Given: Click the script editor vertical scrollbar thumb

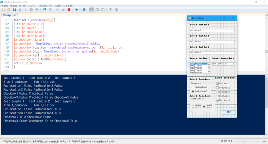Looking at the screenshot, I should (266, 51).
